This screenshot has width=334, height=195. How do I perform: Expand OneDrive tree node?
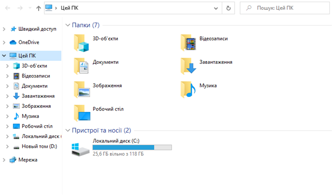coord(4,43)
